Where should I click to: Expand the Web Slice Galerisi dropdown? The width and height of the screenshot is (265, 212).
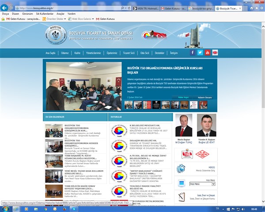pos(93,19)
